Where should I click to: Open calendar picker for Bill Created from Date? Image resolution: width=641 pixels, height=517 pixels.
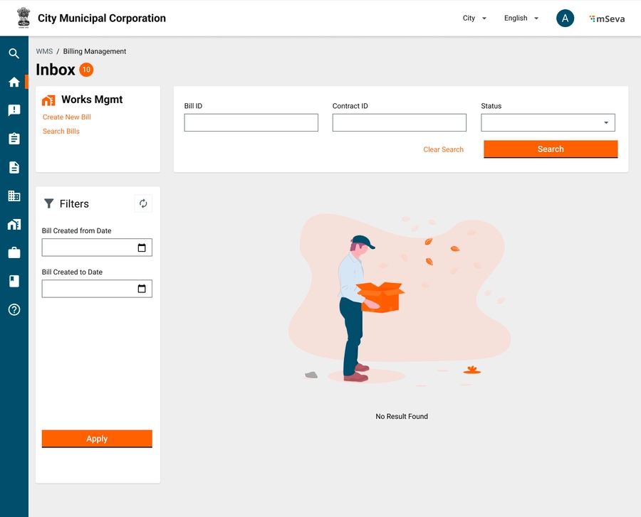[x=142, y=247]
